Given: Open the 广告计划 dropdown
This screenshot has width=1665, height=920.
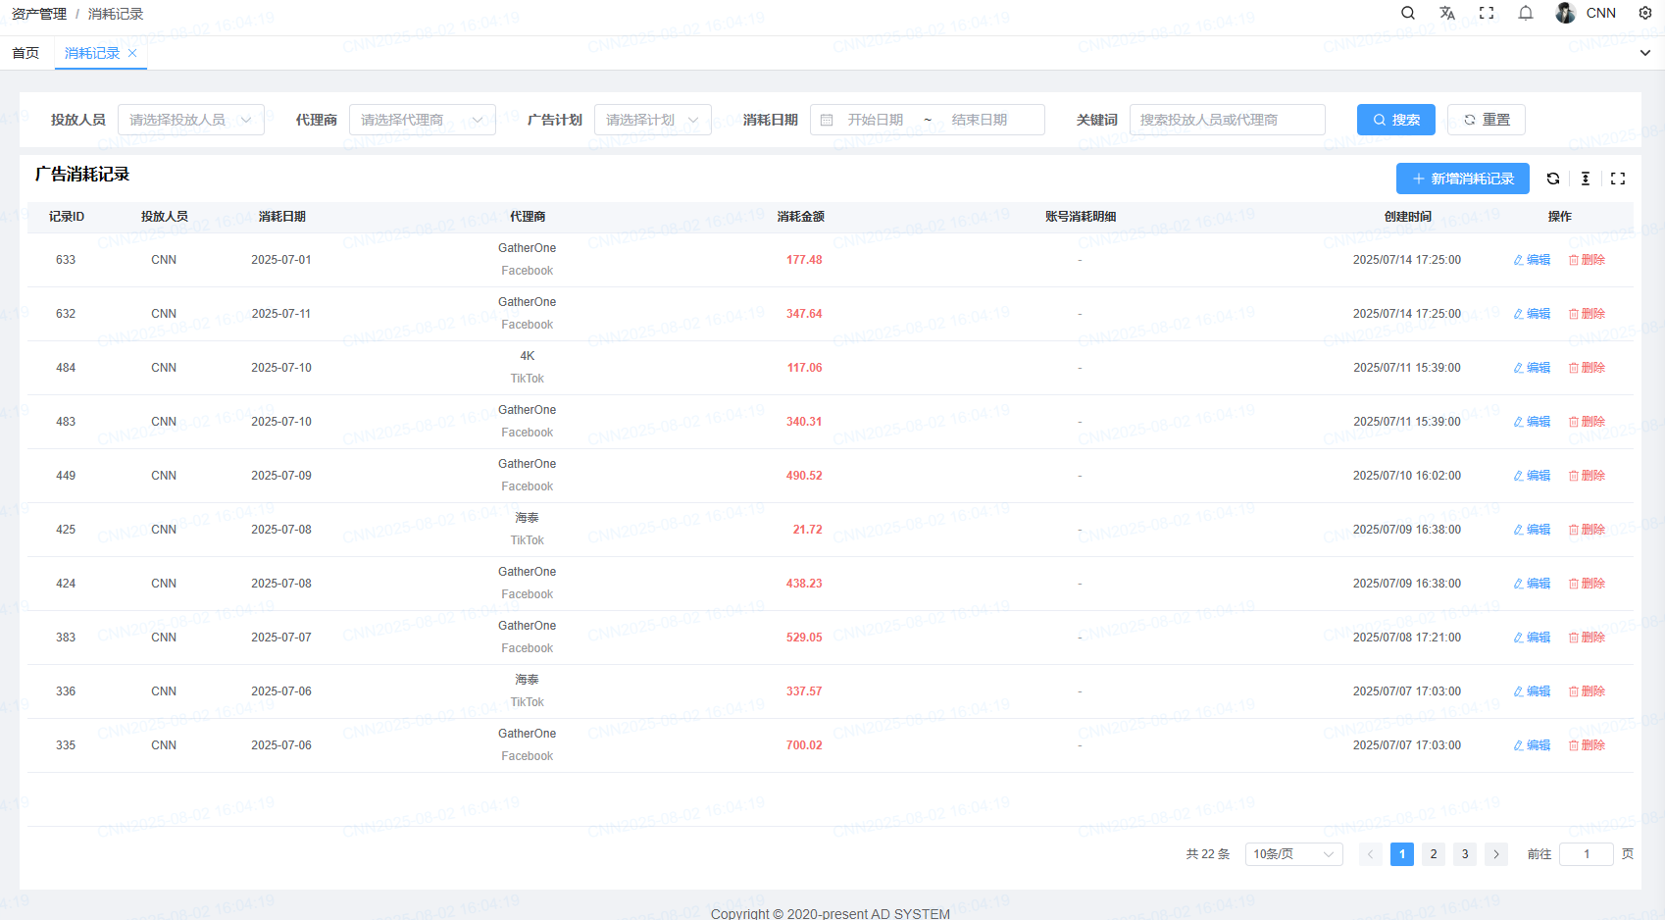Looking at the screenshot, I should click(652, 120).
